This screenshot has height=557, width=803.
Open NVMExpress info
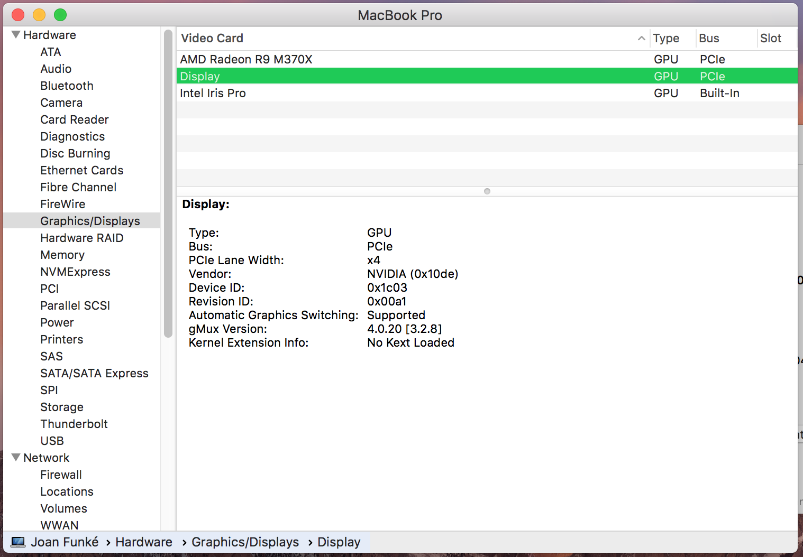click(x=75, y=272)
